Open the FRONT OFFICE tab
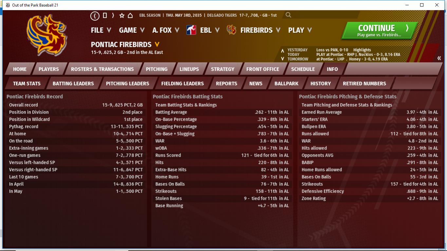This screenshot has width=447, height=251. [263, 69]
